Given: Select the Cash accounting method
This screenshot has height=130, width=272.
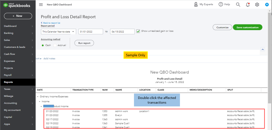Looking at the screenshot, I should point(43,45).
